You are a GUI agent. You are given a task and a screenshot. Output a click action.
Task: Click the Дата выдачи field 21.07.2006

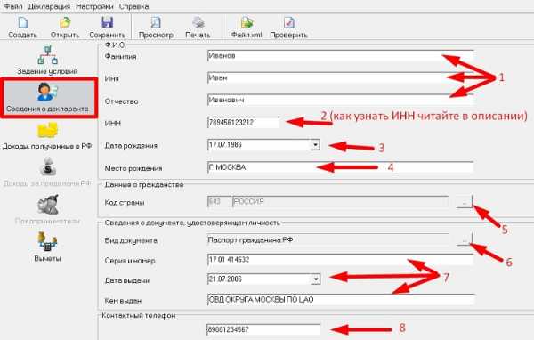coord(259,279)
